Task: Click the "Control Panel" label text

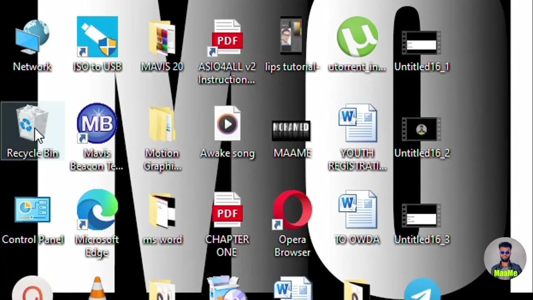Action: 32,240
